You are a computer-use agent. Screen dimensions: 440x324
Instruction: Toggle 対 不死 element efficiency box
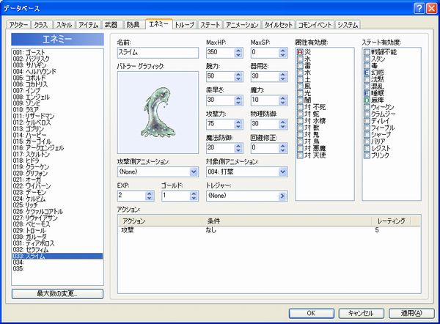(300, 107)
